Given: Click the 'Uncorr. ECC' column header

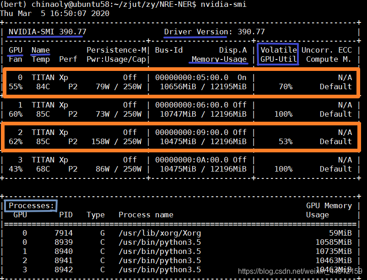Looking at the screenshot, I should (x=327, y=50).
